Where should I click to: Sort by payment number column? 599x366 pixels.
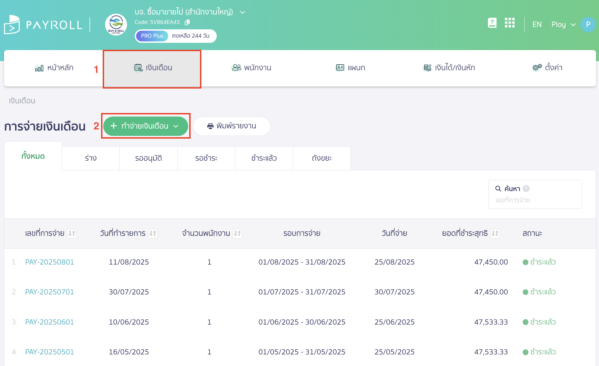[72, 233]
